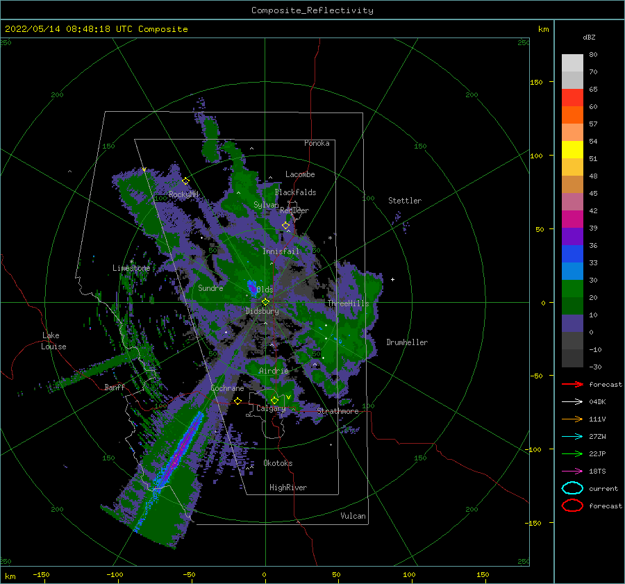Click the ThreeHills city label

tap(348, 303)
